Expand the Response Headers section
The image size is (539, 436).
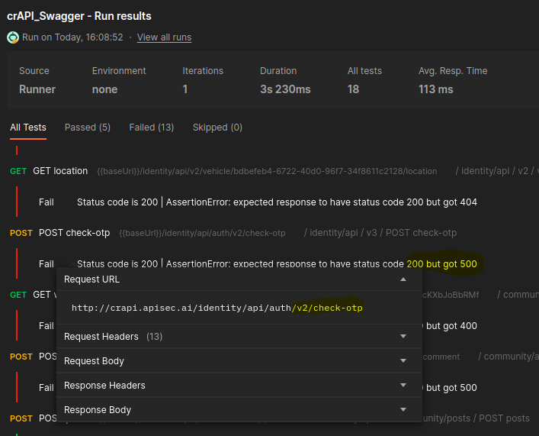[403, 385]
